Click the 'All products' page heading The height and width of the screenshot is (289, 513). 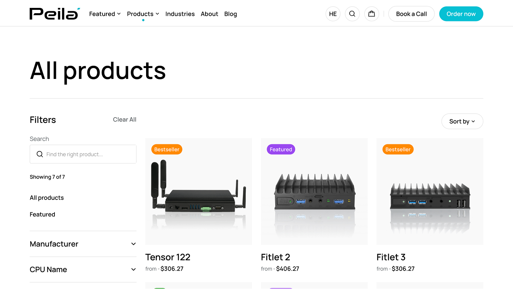coord(98,71)
